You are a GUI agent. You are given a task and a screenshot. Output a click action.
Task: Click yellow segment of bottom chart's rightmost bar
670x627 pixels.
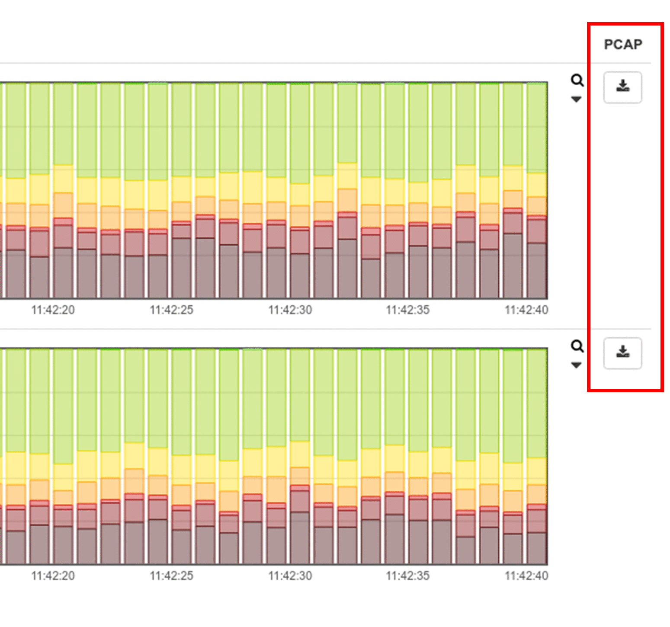[x=537, y=471]
